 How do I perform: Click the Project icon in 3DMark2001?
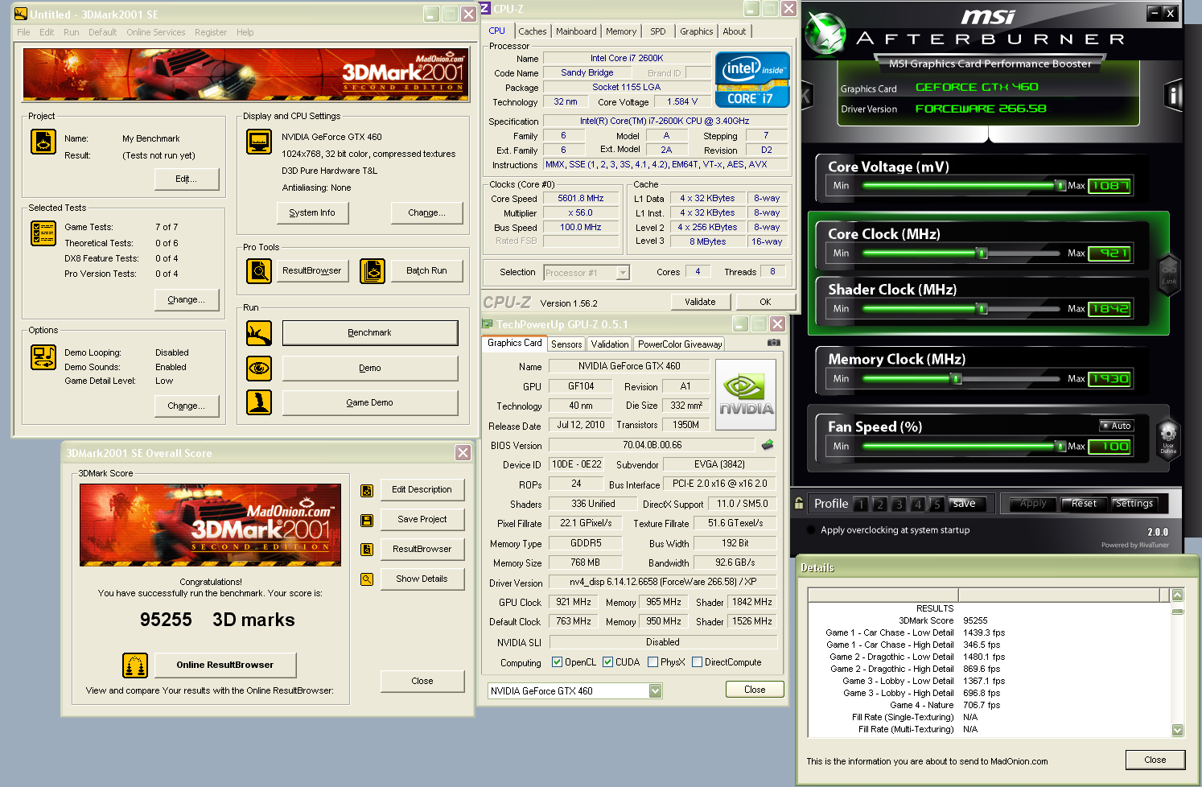pyautogui.click(x=43, y=142)
